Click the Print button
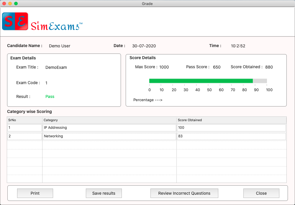The height and width of the screenshot is (205, 295). click(x=35, y=193)
